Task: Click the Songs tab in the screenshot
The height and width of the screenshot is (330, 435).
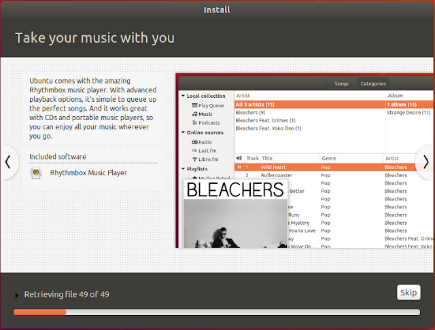Action: pos(341,84)
